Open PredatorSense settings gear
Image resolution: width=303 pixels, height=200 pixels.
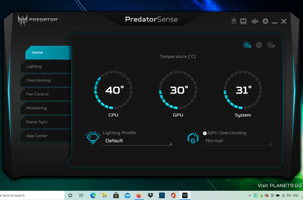coord(265,21)
